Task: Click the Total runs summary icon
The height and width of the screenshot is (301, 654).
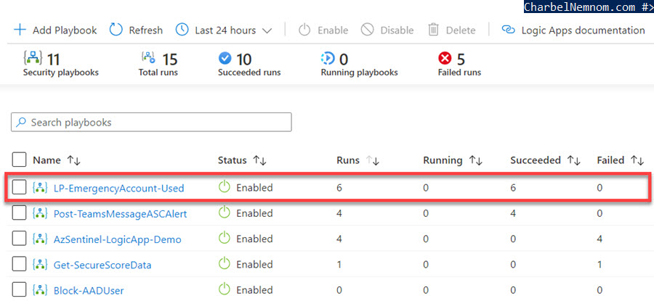Action: click(x=148, y=58)
